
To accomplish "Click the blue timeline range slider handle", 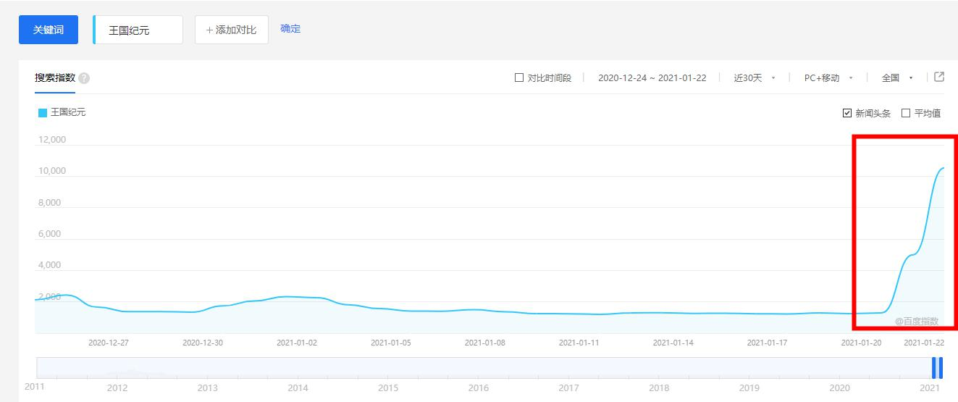I will coord(938,368).
